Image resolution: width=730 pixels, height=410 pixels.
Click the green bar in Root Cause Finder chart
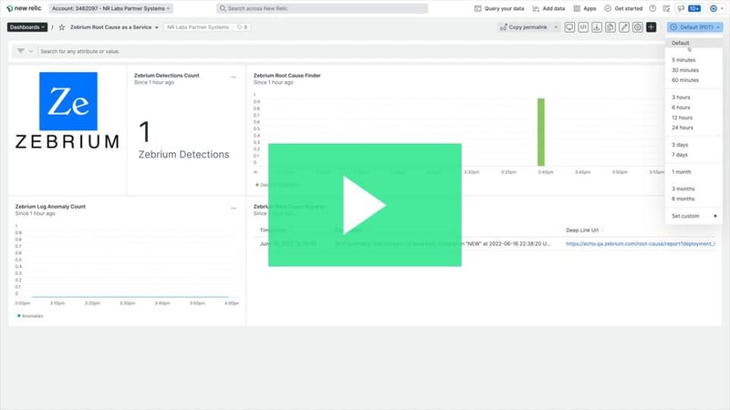tap(540, 132)
